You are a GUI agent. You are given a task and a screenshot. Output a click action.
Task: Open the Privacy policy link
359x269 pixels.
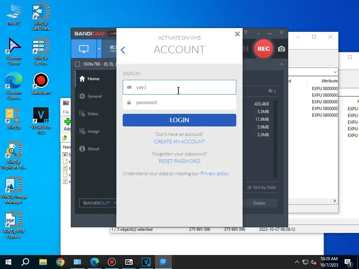215,173
